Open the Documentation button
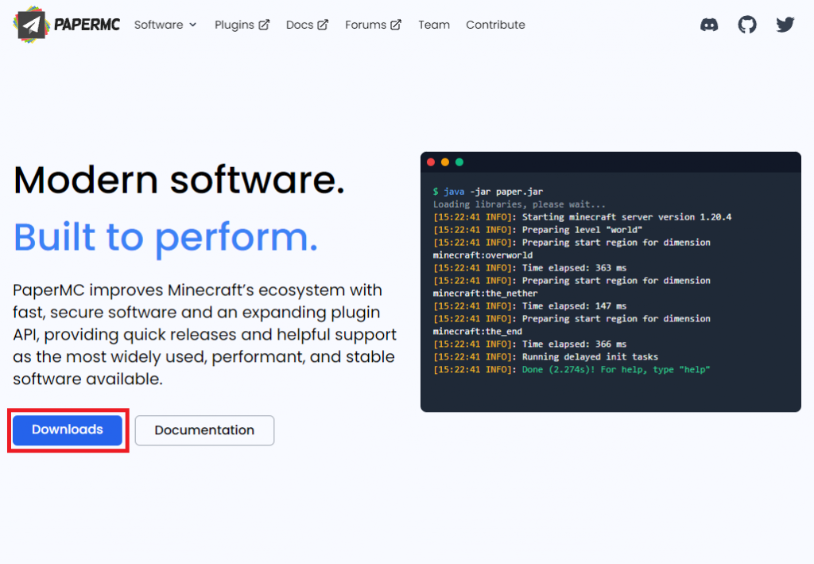Screen dimensions: 814x564 point(204,430)
